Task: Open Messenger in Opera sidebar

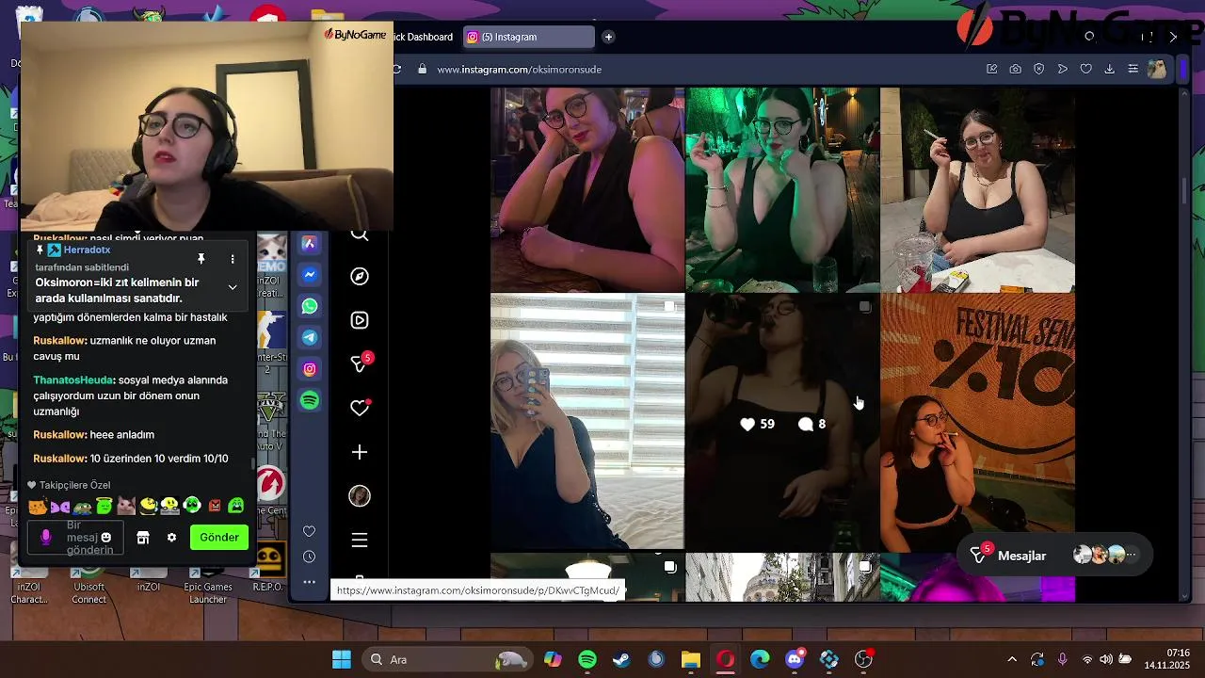Action: point(309,275)
